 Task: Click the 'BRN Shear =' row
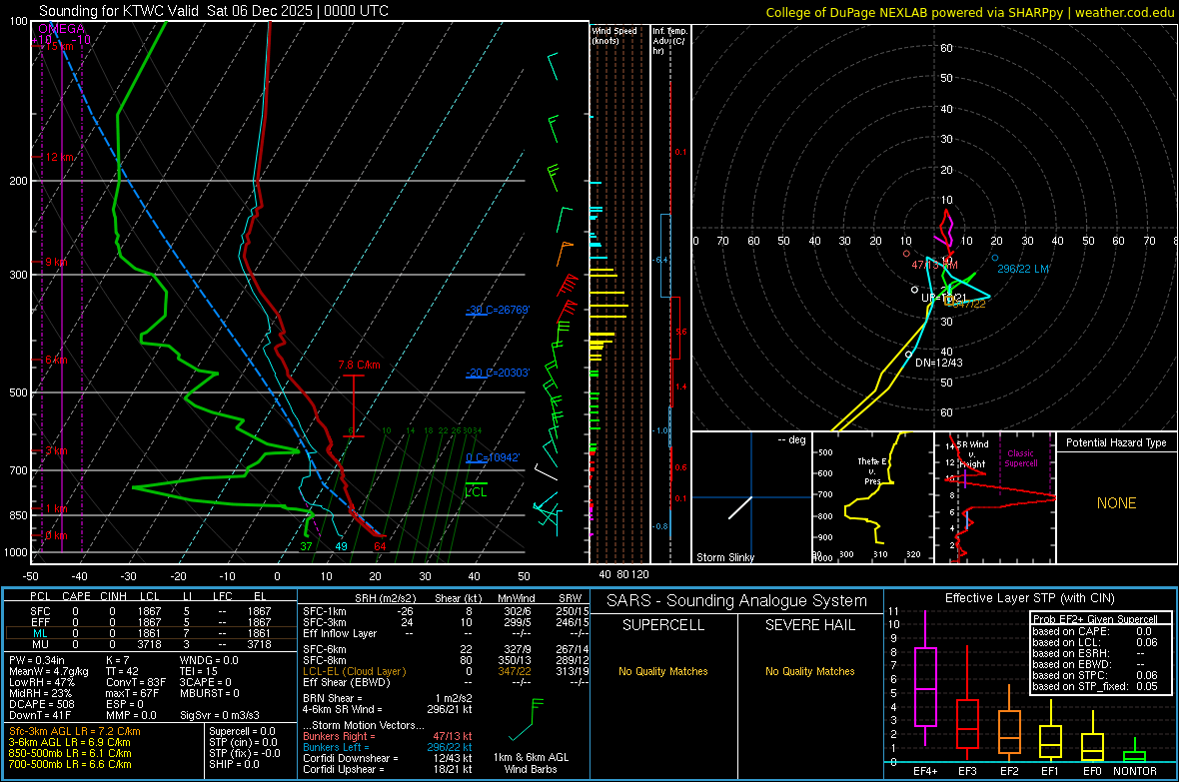388,698
